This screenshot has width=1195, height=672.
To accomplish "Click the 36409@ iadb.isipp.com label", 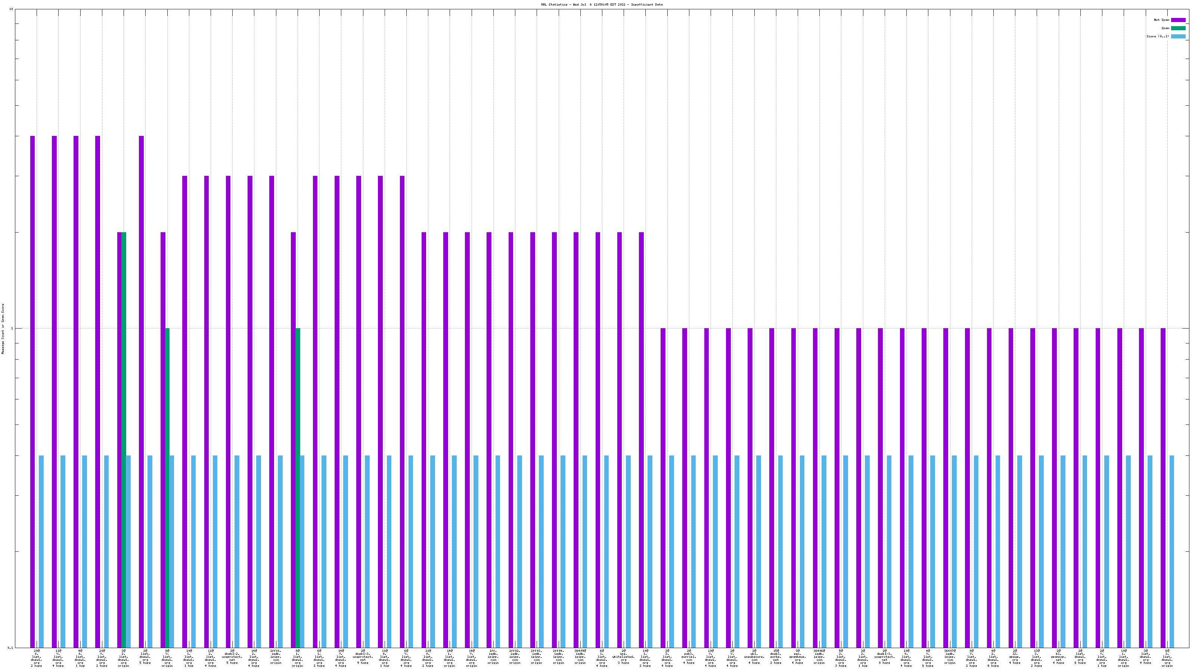I will tap(580, 657).
